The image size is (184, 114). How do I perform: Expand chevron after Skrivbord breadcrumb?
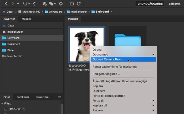click(x=111, y=12)
